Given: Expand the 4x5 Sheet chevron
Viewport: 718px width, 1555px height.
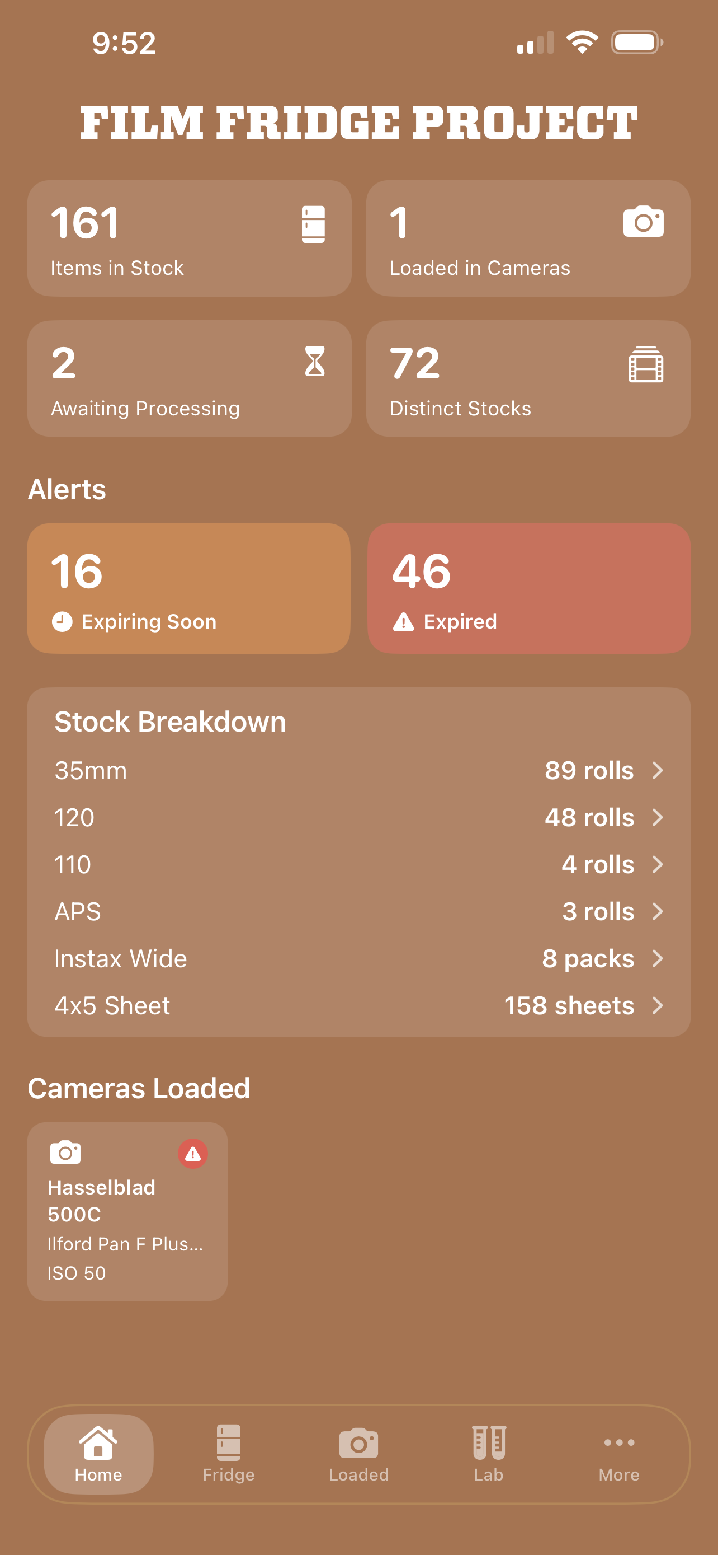Looking at the screenshot, I should 658,1006.
